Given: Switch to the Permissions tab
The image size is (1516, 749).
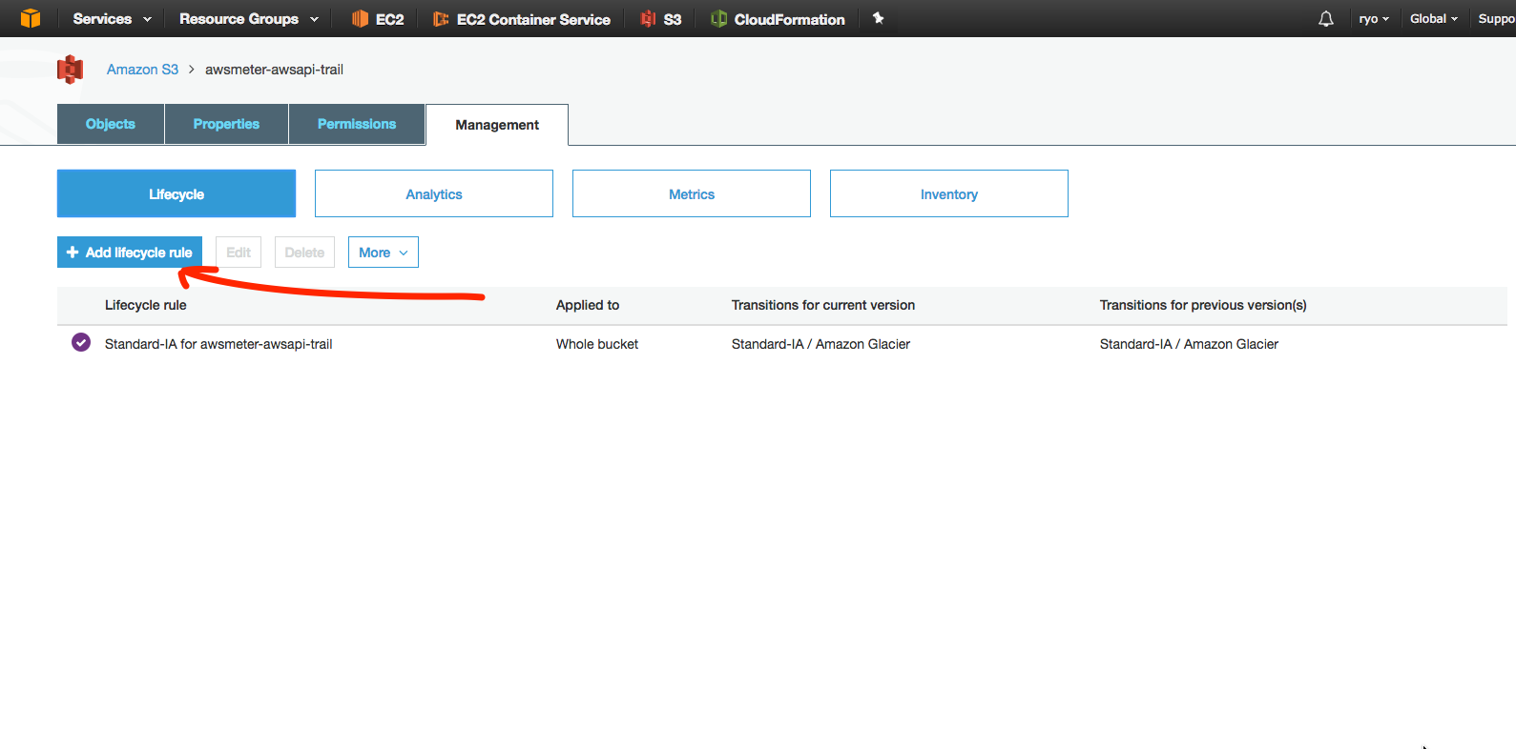Looking at the screenshot, I should pyautogui.click(x=357, y=124).
